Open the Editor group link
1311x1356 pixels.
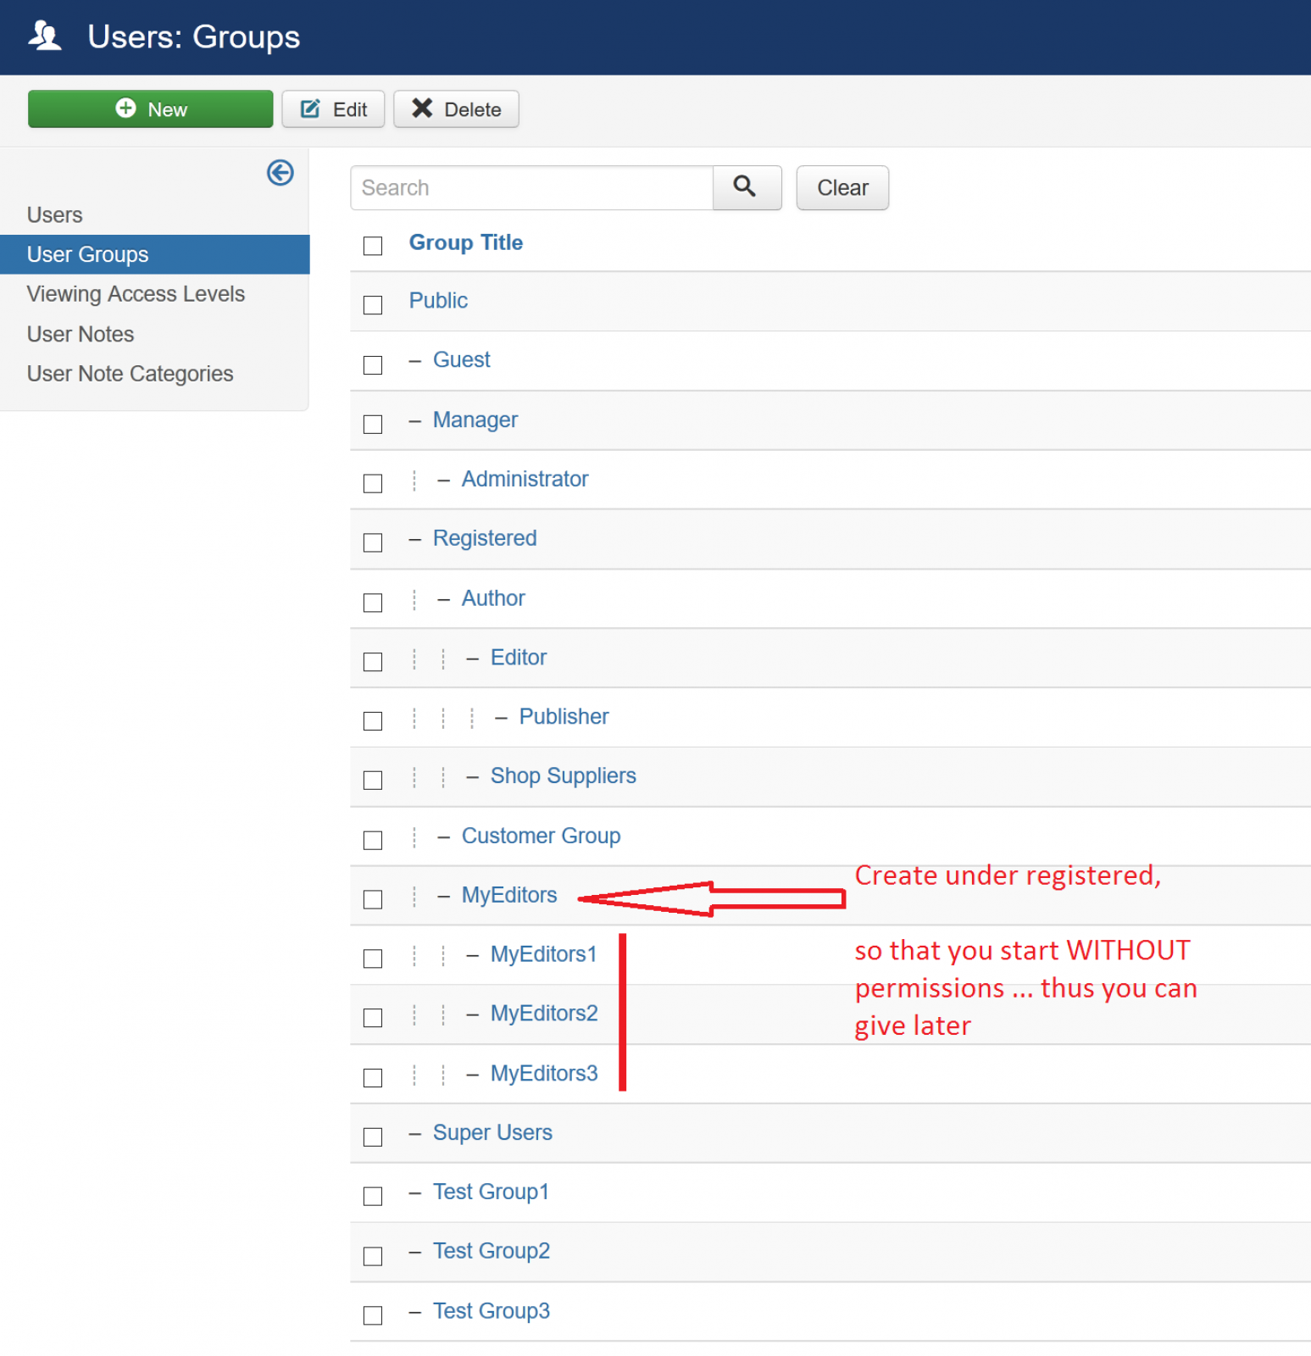pyautogui.click(x=519, y=658)
